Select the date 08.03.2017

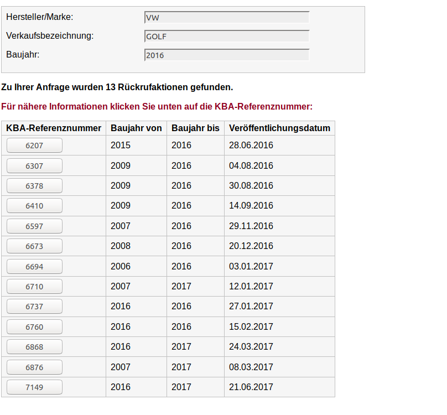pyautogui.click(x=251, y=367)
